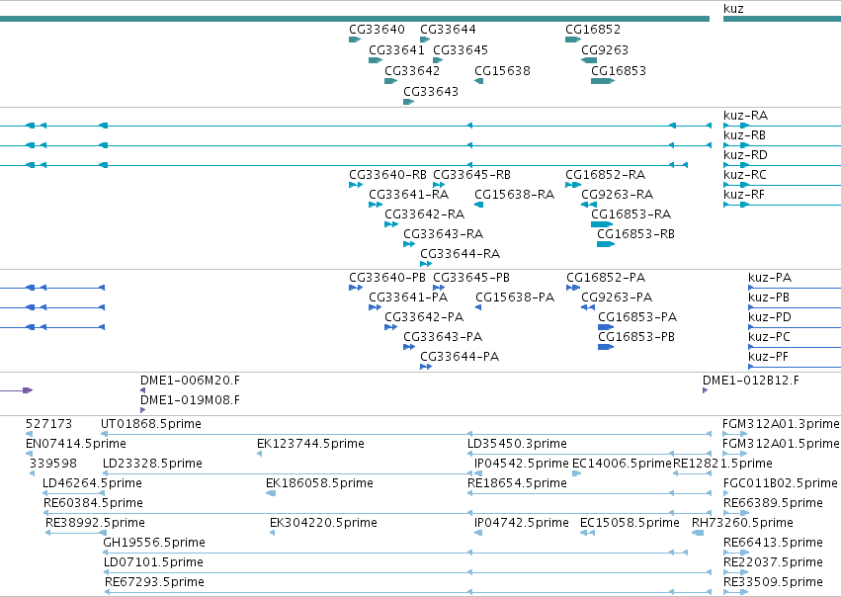The width and height of the screenshot is (841, 597).
Task: Click the 527173 feature label
Action: [48, 424]
